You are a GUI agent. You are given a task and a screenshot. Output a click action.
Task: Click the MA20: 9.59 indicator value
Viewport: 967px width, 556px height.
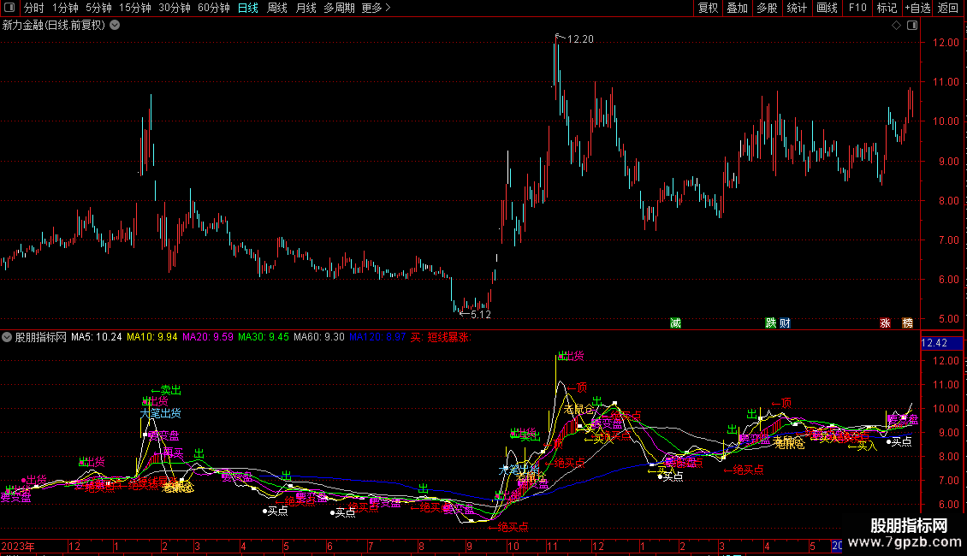[x=208, y=337]
